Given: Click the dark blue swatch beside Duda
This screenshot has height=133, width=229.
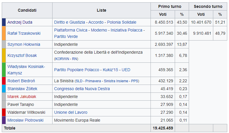Looking at the screenshot, I should [4, 22].
